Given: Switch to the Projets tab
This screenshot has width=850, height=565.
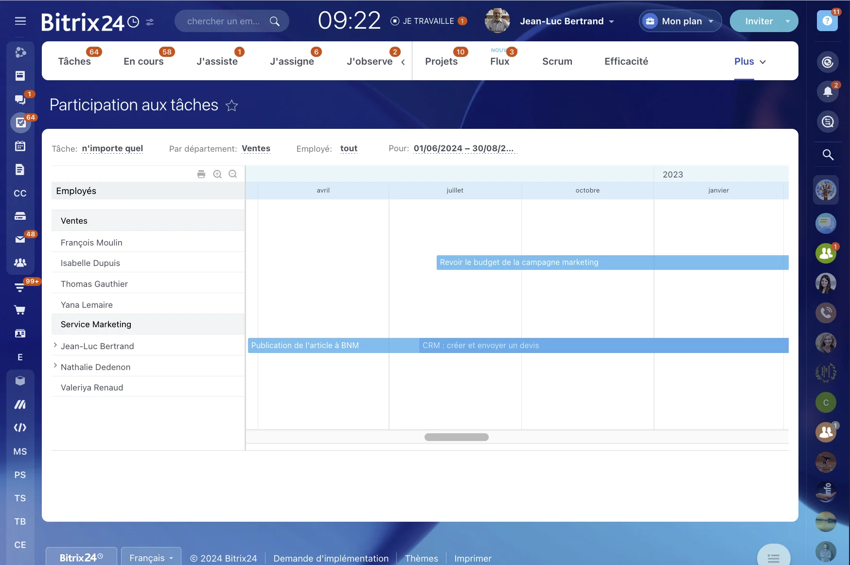Looking at the screenshot, I should pos(441,61).
